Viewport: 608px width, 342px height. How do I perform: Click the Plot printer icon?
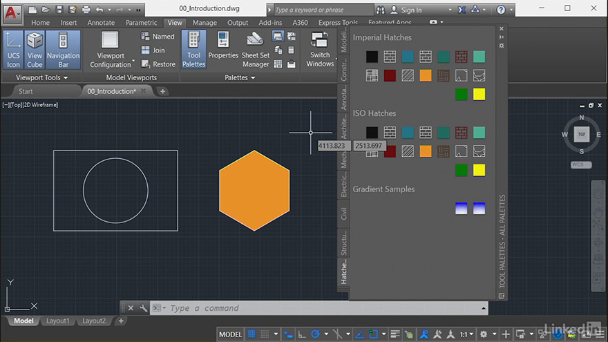[x=86, y=10]
